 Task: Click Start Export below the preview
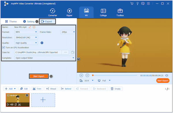tap(163, 81)
